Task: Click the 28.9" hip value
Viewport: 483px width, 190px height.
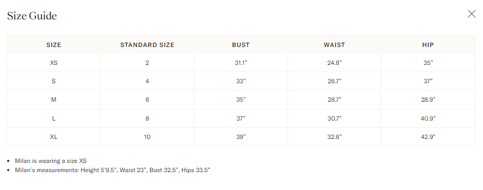Action: [428, 100]
